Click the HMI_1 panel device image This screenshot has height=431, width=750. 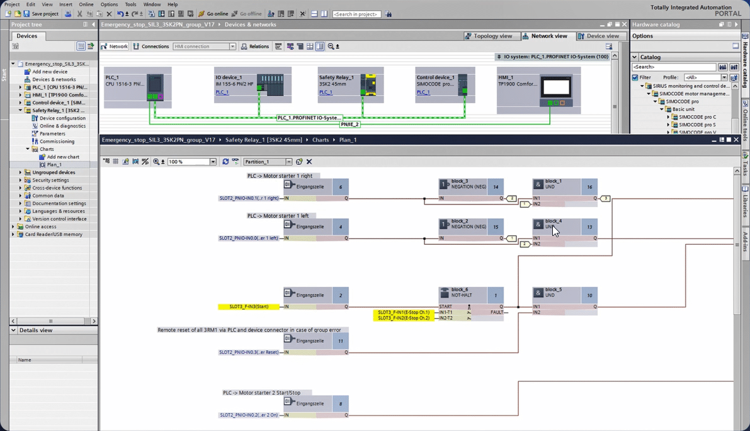(556, 89)
